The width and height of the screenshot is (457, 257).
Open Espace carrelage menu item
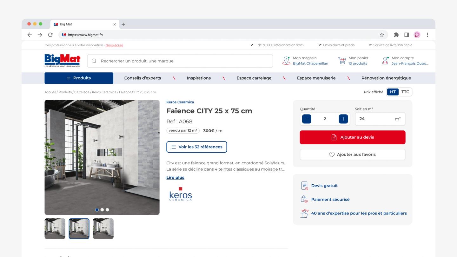(254, 78)
